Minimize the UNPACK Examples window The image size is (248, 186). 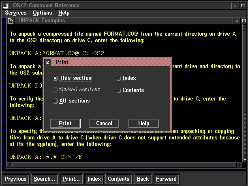pos(237,21)
